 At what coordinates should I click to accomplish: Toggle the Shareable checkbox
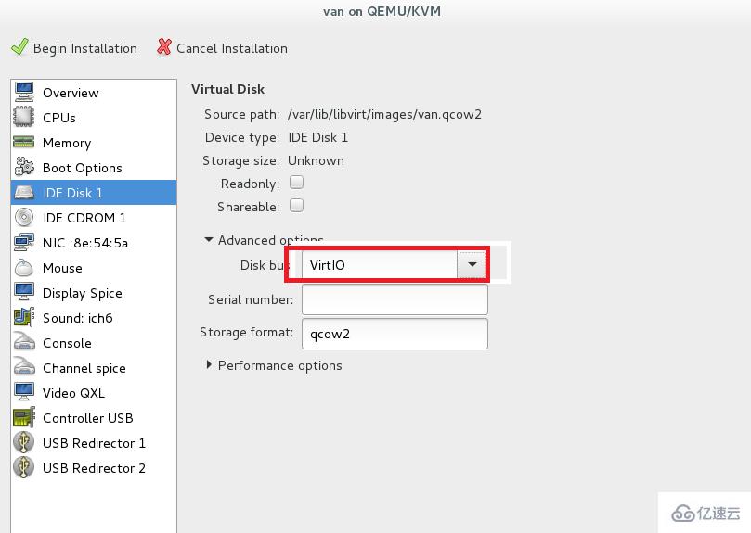click(x=297, y=206)
